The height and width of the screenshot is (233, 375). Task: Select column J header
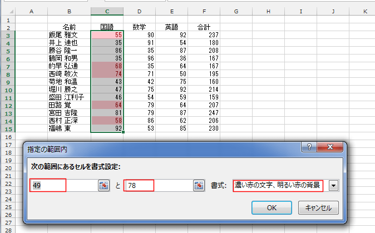coord(333,12)
